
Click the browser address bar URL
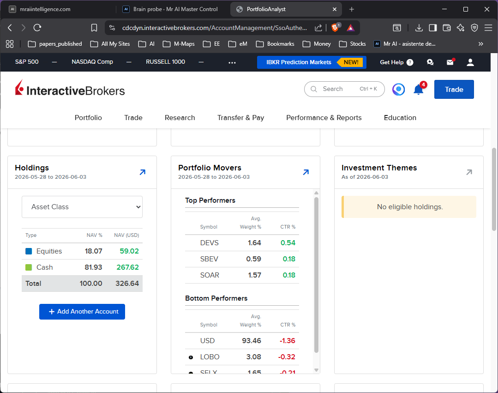(x=214, y=28)
